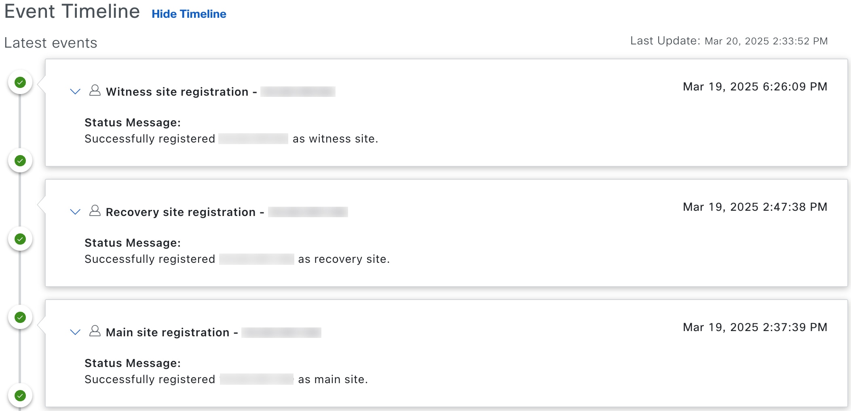851x411 pixels.
Task: Collapse the Recovery site registration event
Action: (x=75, y=212)
